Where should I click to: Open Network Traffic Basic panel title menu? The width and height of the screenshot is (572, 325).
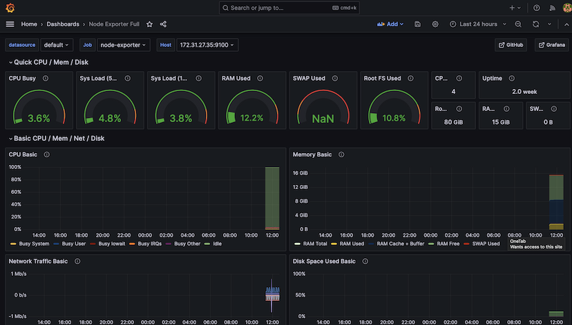tap(38, 262)
